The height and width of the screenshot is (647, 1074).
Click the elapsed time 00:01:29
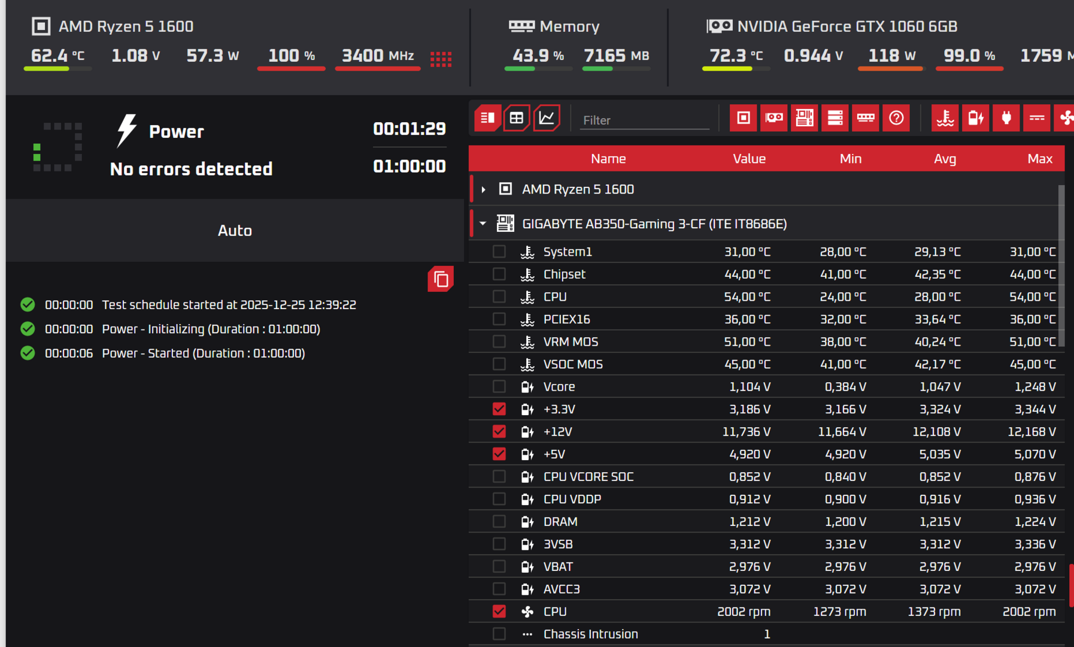click(409, 129)
